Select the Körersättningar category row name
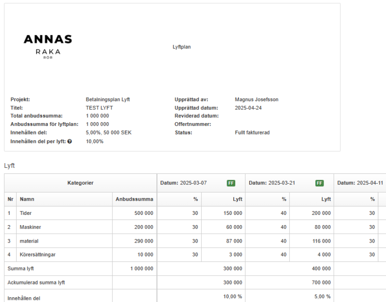The height and width of the screenshot is (302, 386). pyautogui.click(x=38, y=255)
